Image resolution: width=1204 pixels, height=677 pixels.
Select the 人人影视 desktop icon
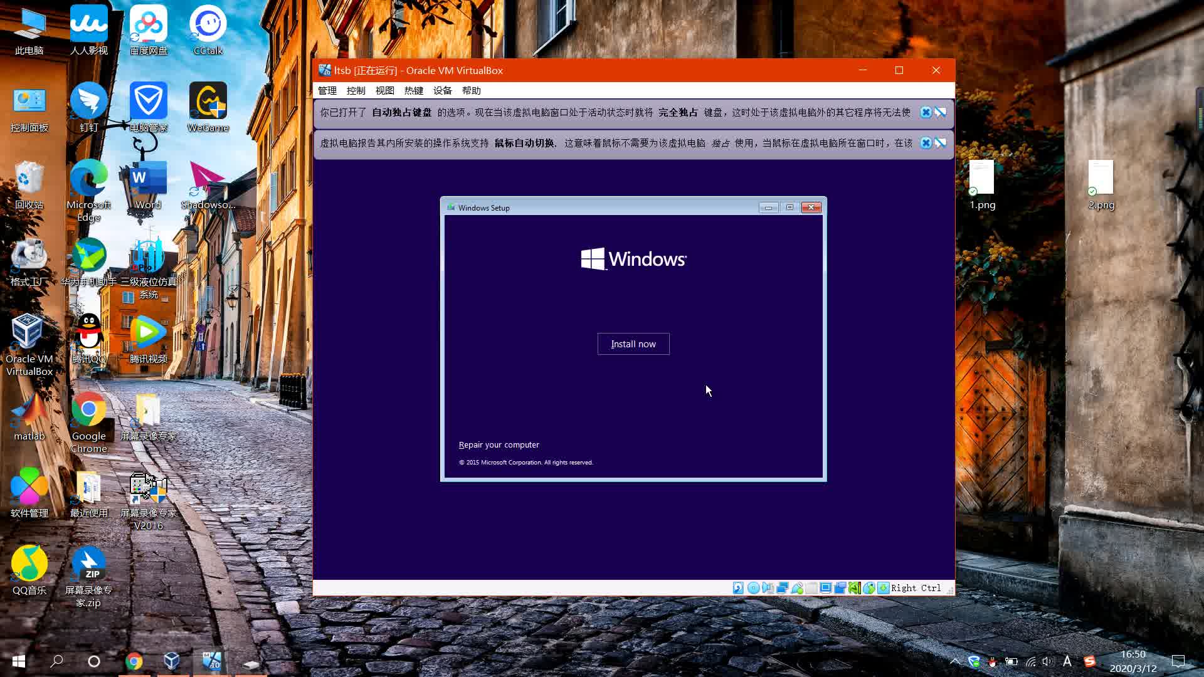tap(89, 30)
